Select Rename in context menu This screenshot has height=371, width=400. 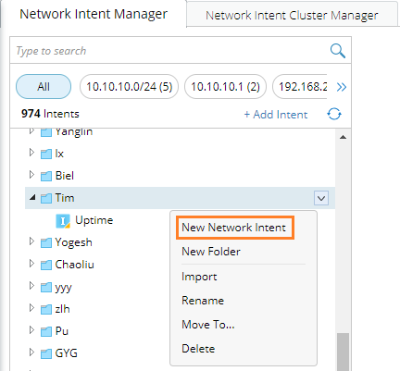[203, 301]
